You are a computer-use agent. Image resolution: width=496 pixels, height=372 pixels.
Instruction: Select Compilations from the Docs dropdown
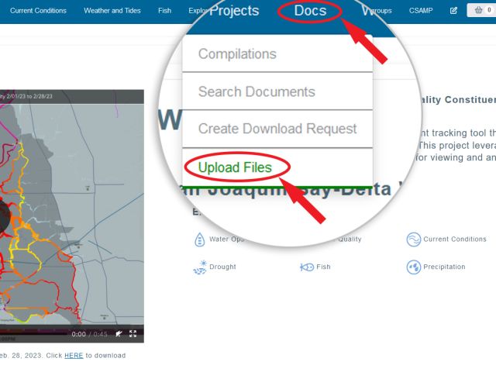[277, 53]
